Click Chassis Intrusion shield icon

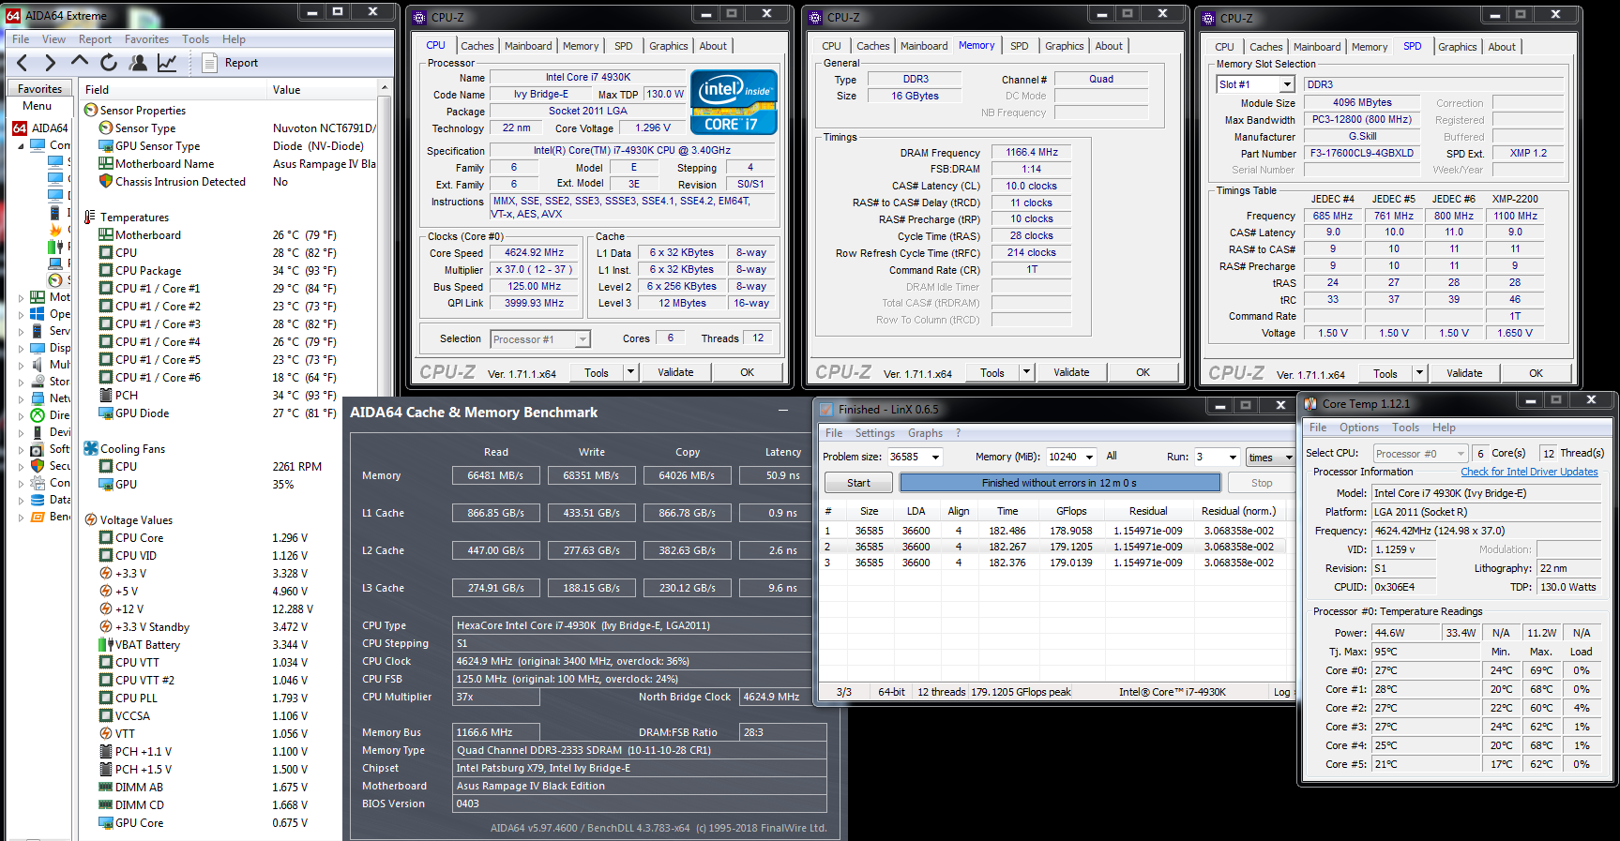click(x=106, y=182)
